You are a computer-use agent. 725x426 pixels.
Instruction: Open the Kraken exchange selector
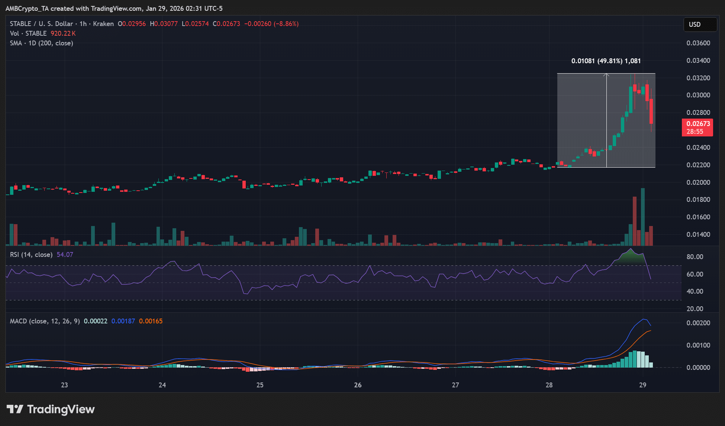click(103, 23)
